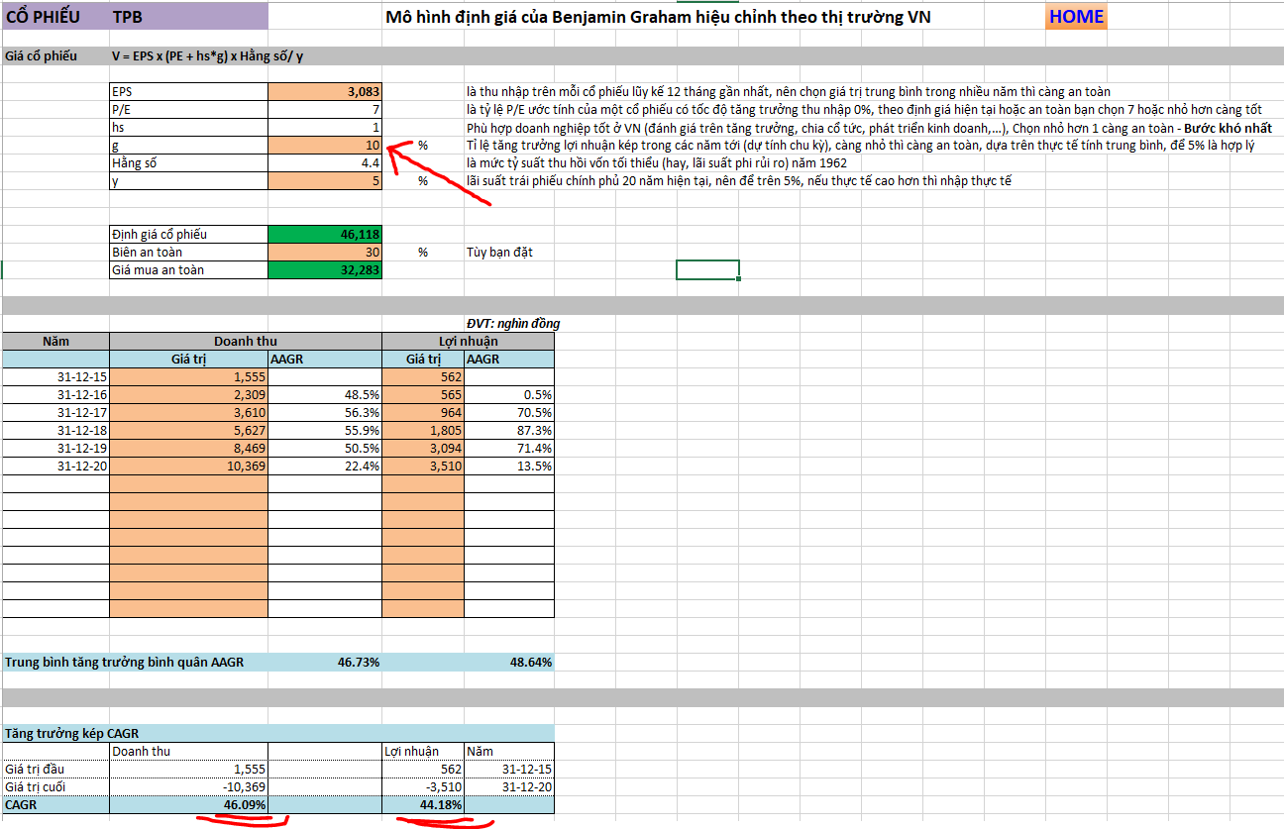Click the 31-12-20 revenue value 10,369
Screen dimensions: 1284x829
tap(188, 466)
